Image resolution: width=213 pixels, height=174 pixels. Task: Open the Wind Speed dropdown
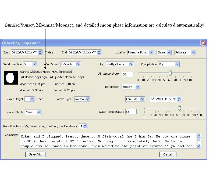(70, 64)
